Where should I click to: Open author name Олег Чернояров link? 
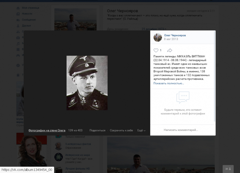(x=175, y=35)
